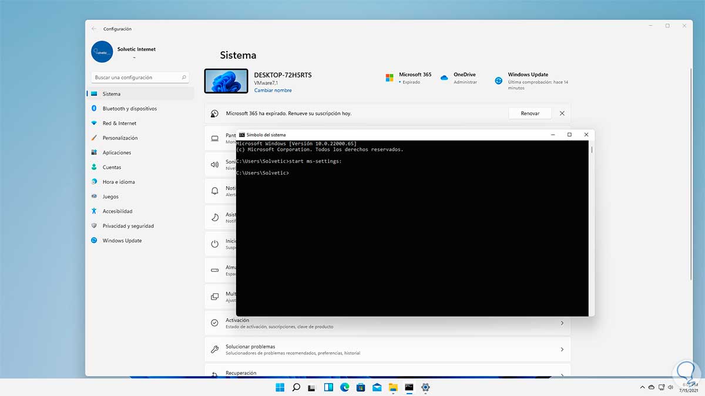Viewport: 705px width, 396px height.
Task: Select Sistema in Settings sidebar
Action: click(x=140, y=94)
